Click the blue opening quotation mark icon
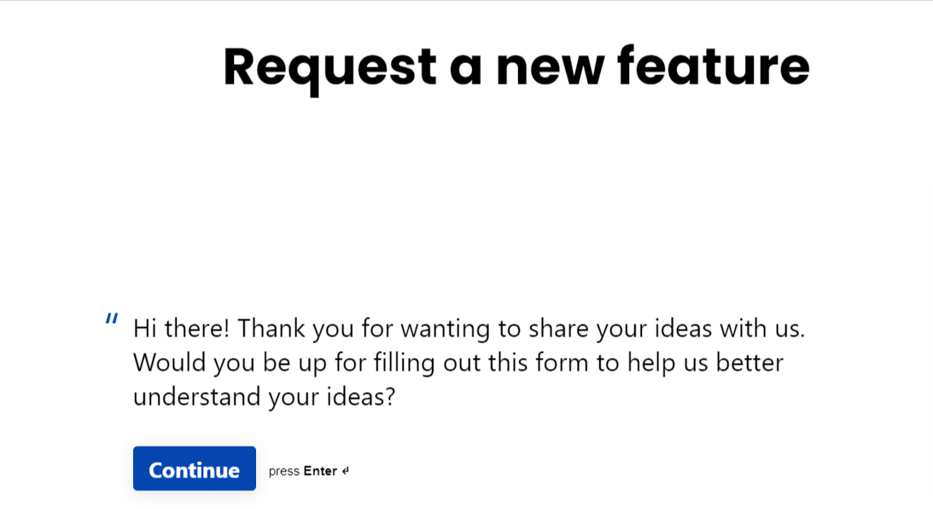Screen dimensions: 933x509 tap(112, 320)
